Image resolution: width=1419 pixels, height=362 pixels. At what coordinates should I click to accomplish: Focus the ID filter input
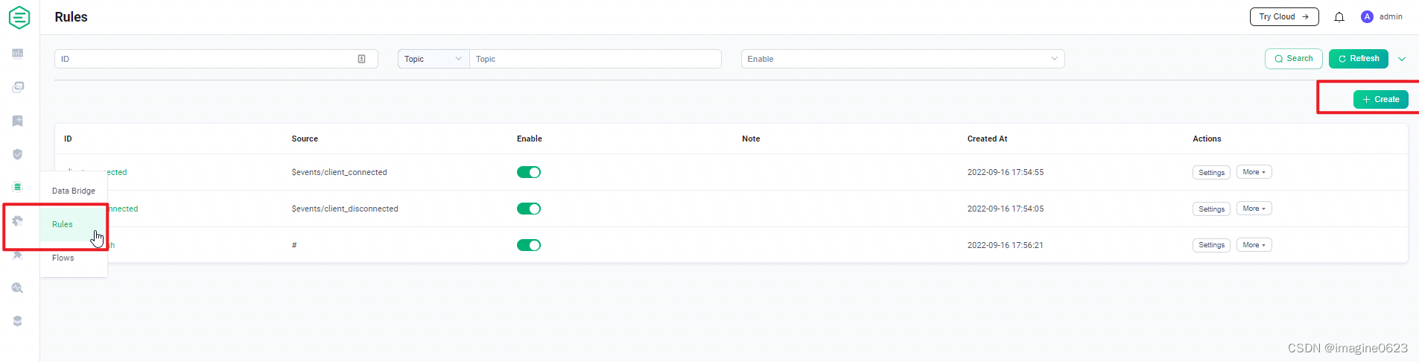[216, 59]
